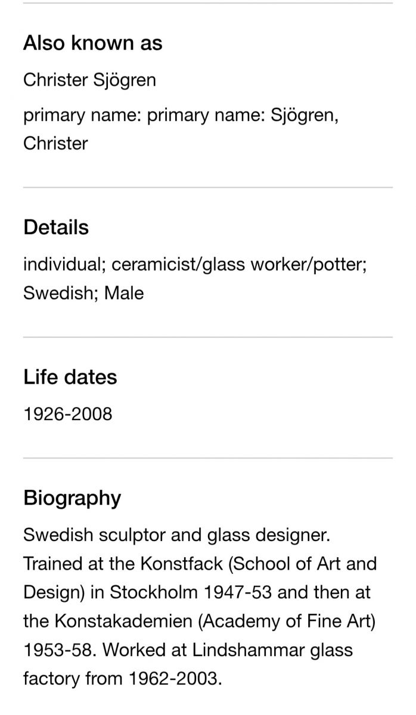Click the "Academy of Fine Art" text

(288, 621)
